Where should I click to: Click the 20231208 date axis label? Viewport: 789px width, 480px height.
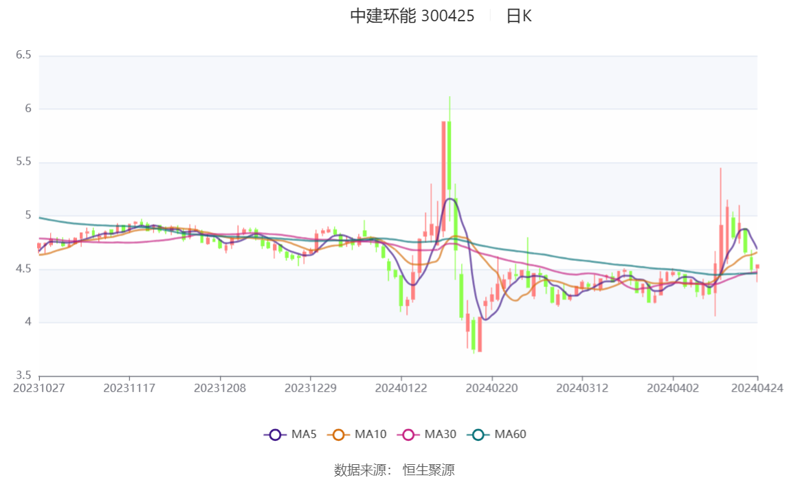tap(220, 389)
